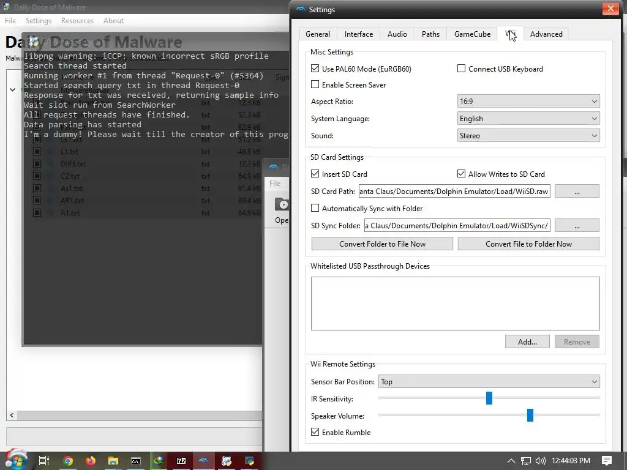The image size is (627, 470).
Task: Collapse the tree chevron in Malware window
Action: [12, 89]
